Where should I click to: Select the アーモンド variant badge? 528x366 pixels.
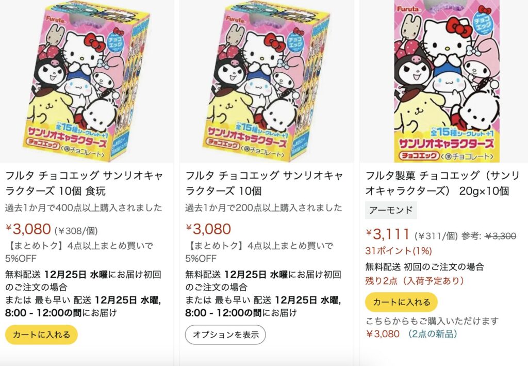[391, 210]
